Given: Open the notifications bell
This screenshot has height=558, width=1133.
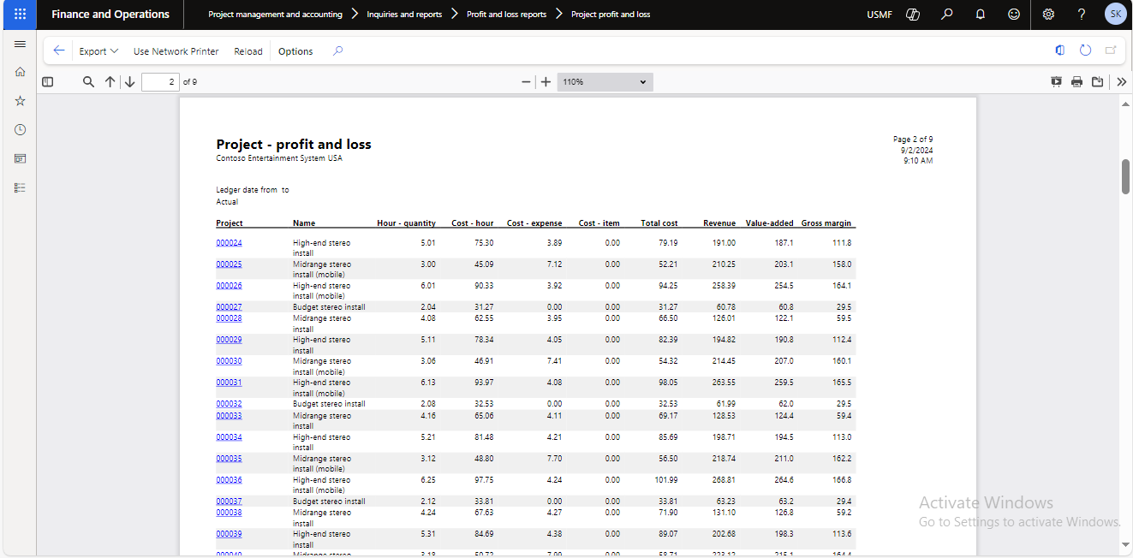Looking at the screenshot, I should point(981,15).
